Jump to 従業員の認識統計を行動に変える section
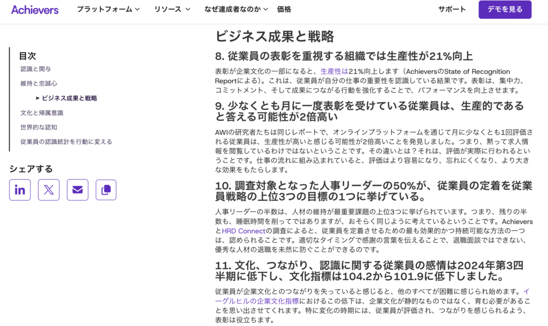 (x=66, y=142)
